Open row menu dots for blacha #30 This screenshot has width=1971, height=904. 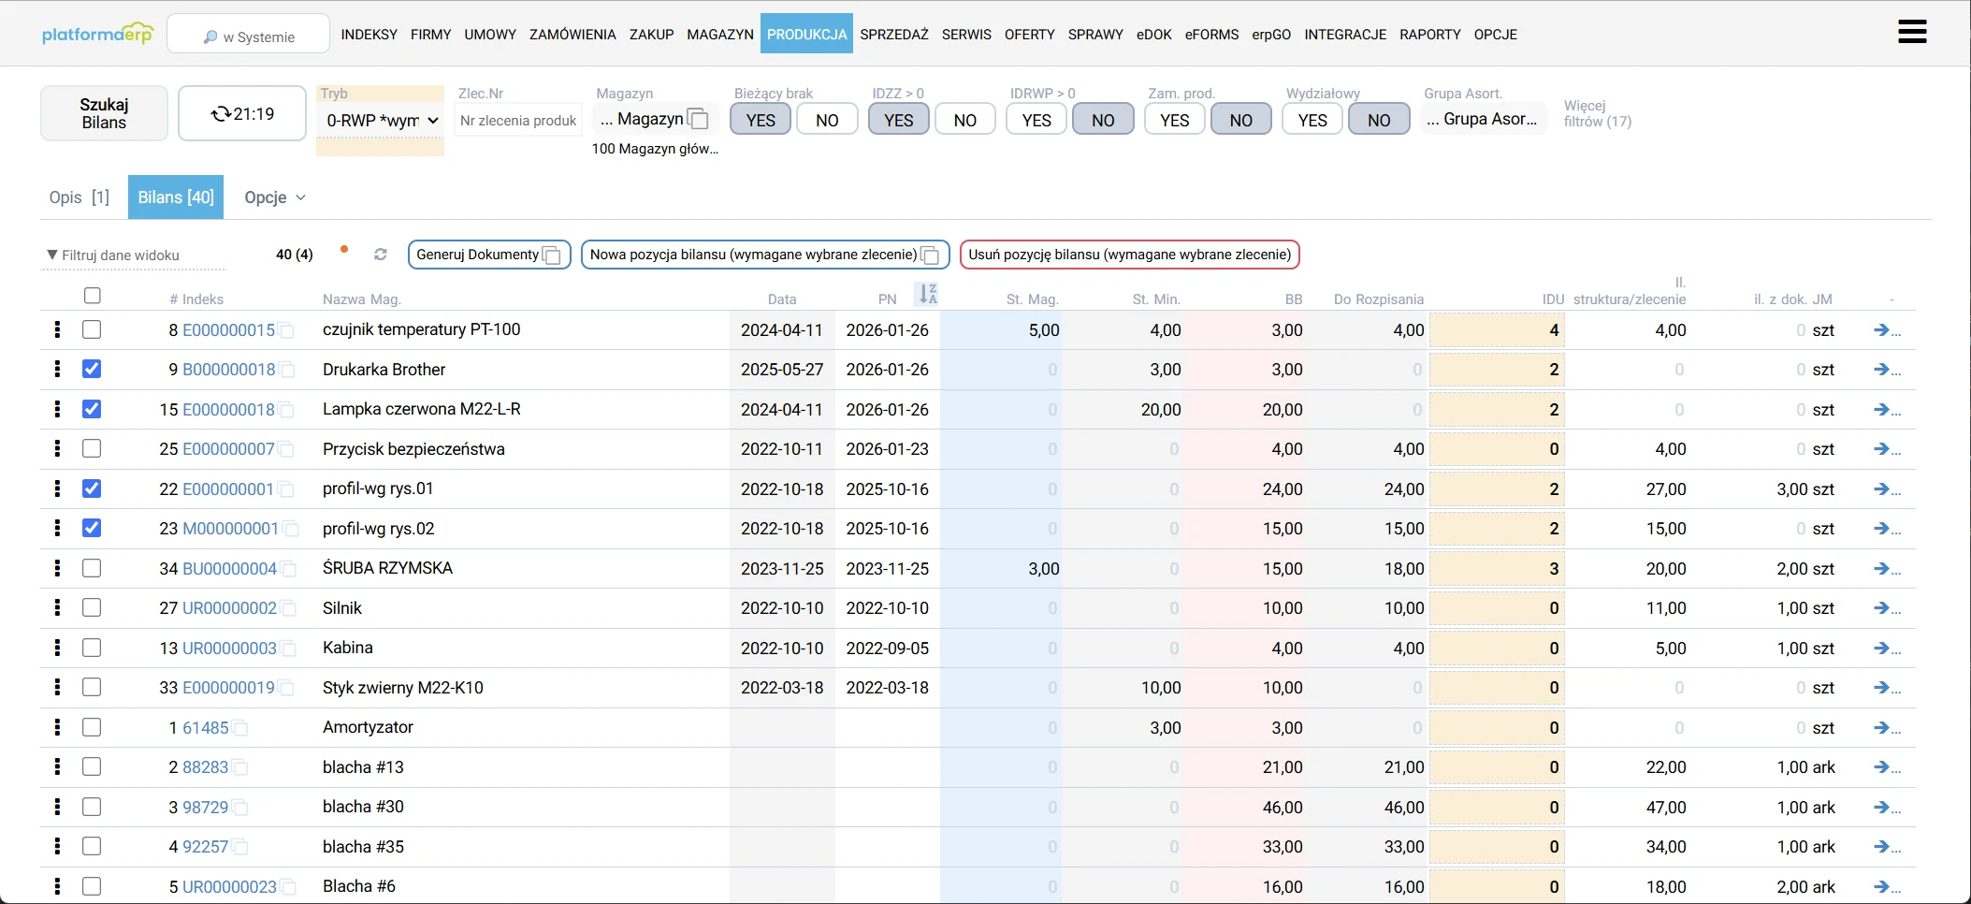click(x=58, y=807)
